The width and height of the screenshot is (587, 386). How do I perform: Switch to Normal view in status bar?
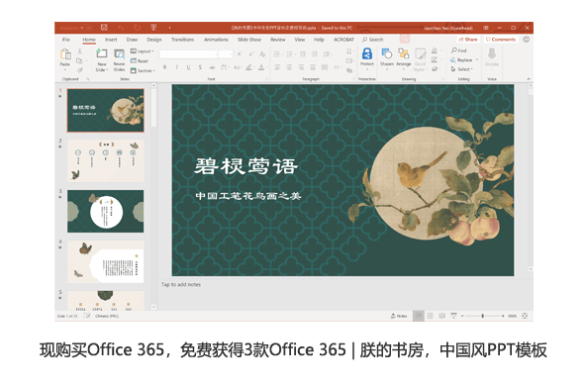point(419,316)
